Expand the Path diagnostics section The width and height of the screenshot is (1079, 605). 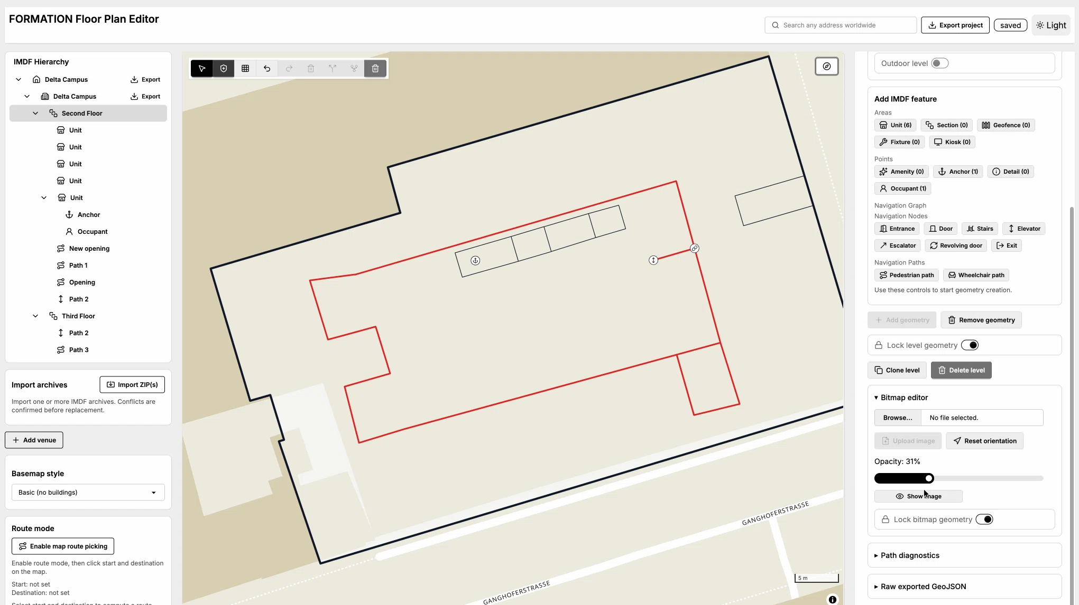point(907,555)
